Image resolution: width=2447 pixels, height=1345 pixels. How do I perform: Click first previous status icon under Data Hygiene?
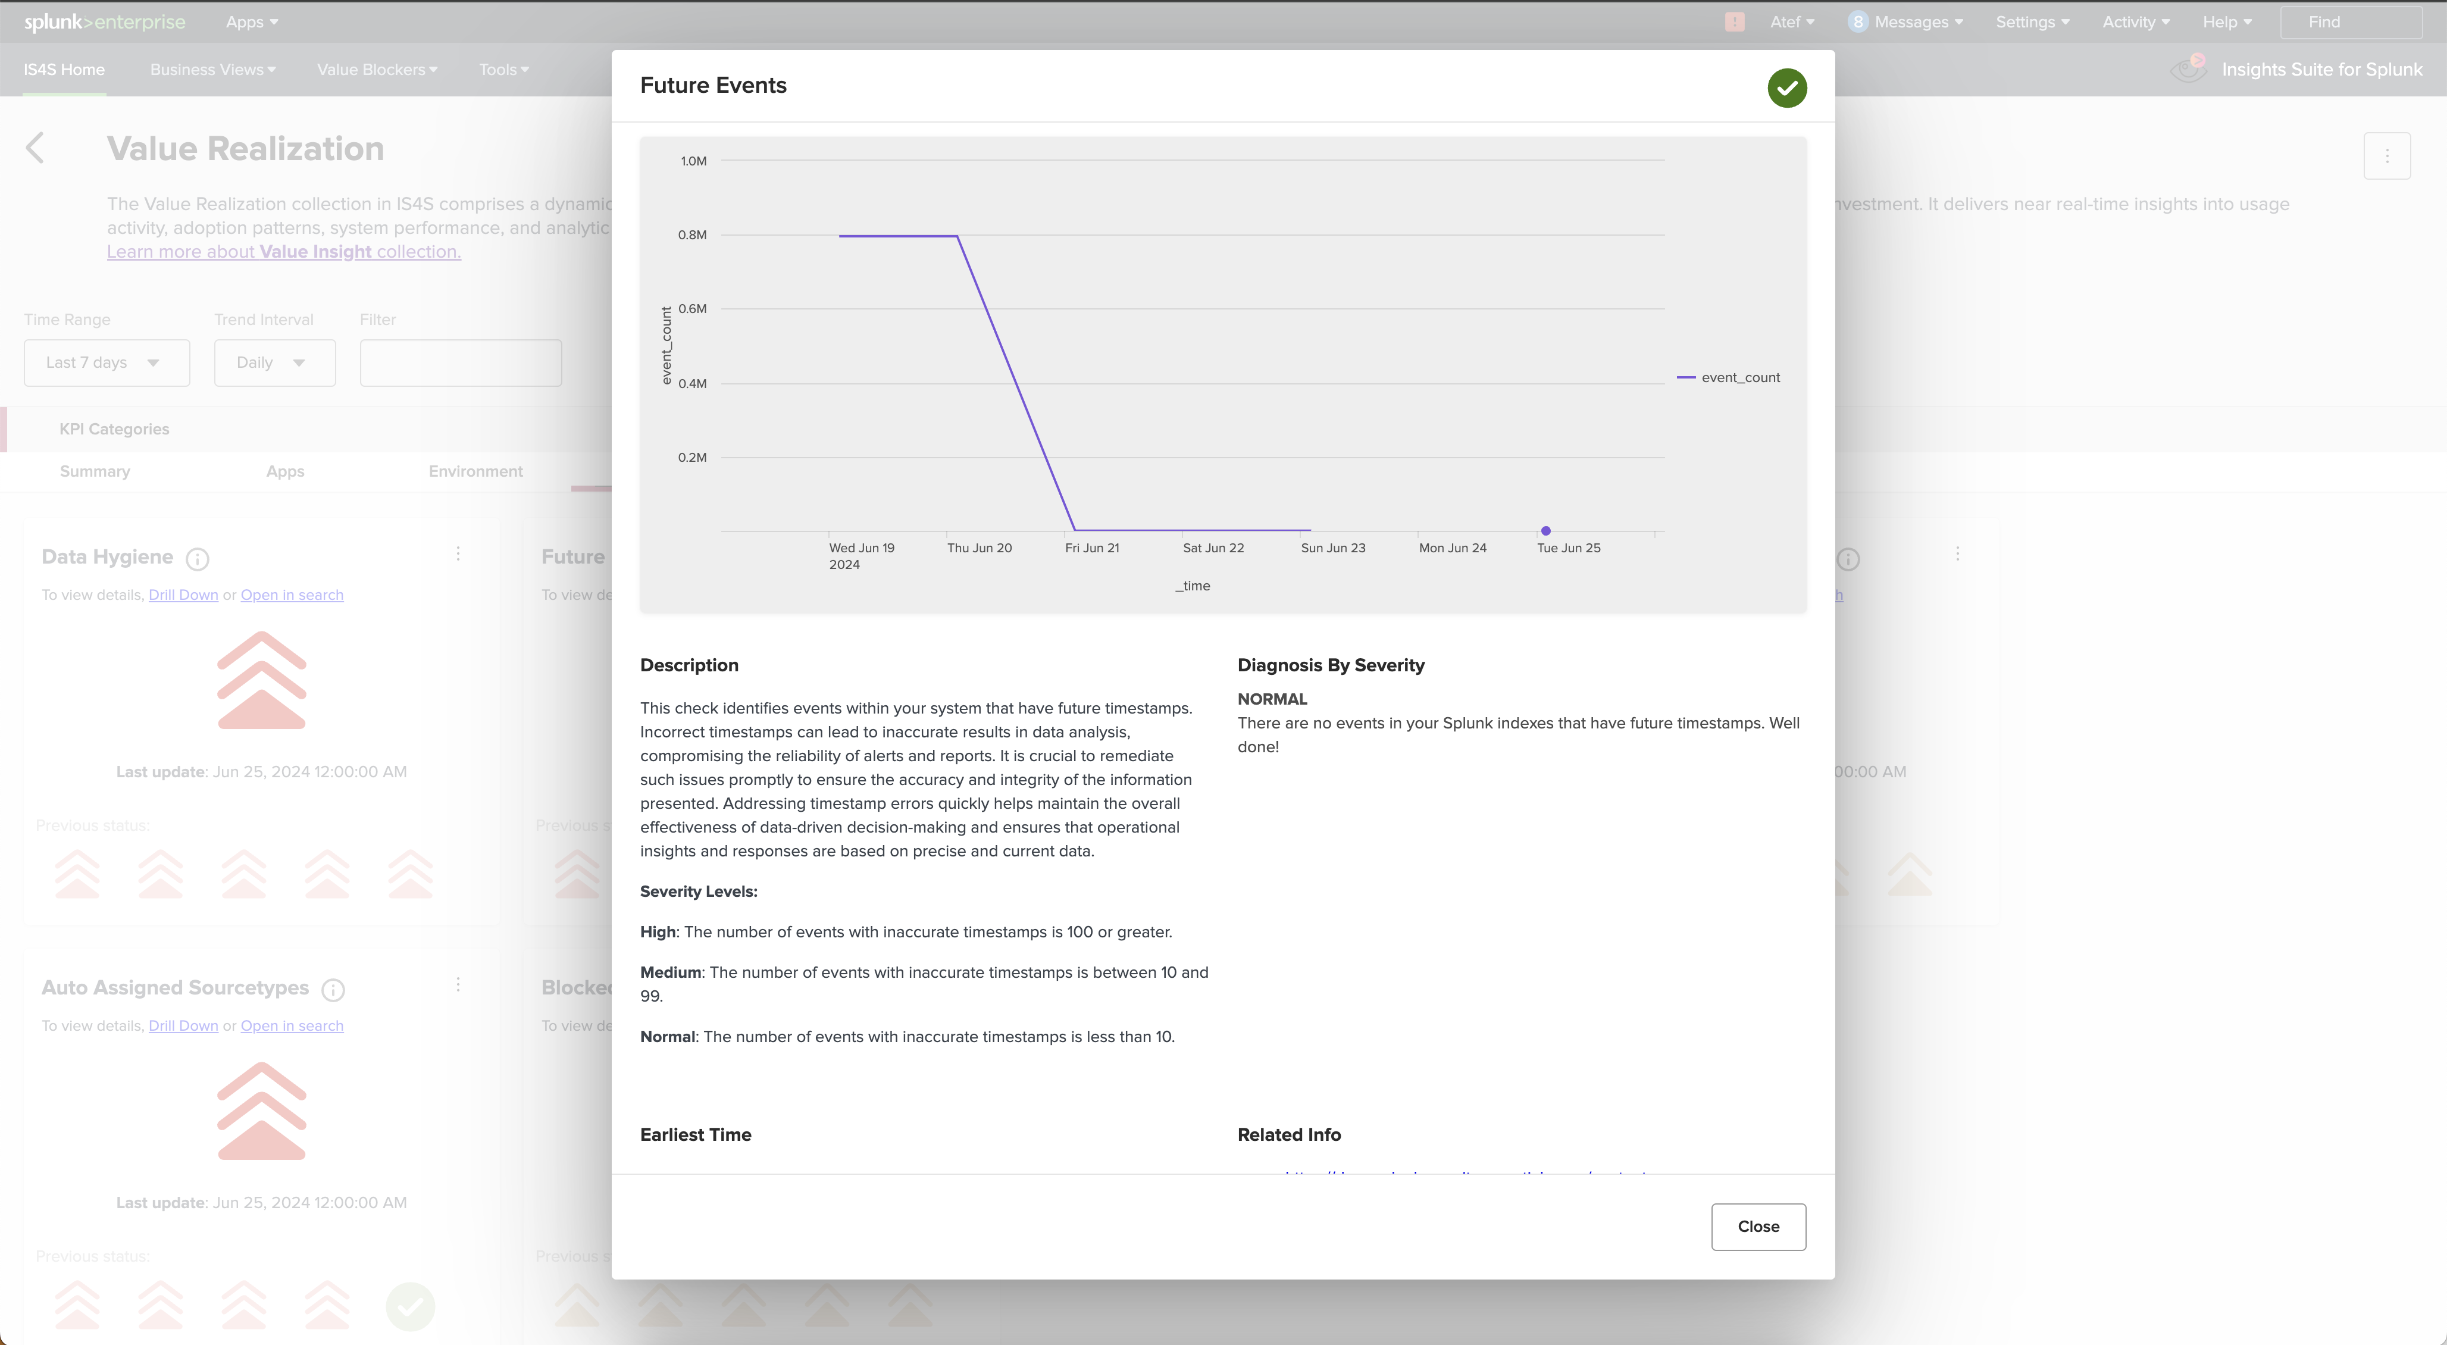click(77, 875)
